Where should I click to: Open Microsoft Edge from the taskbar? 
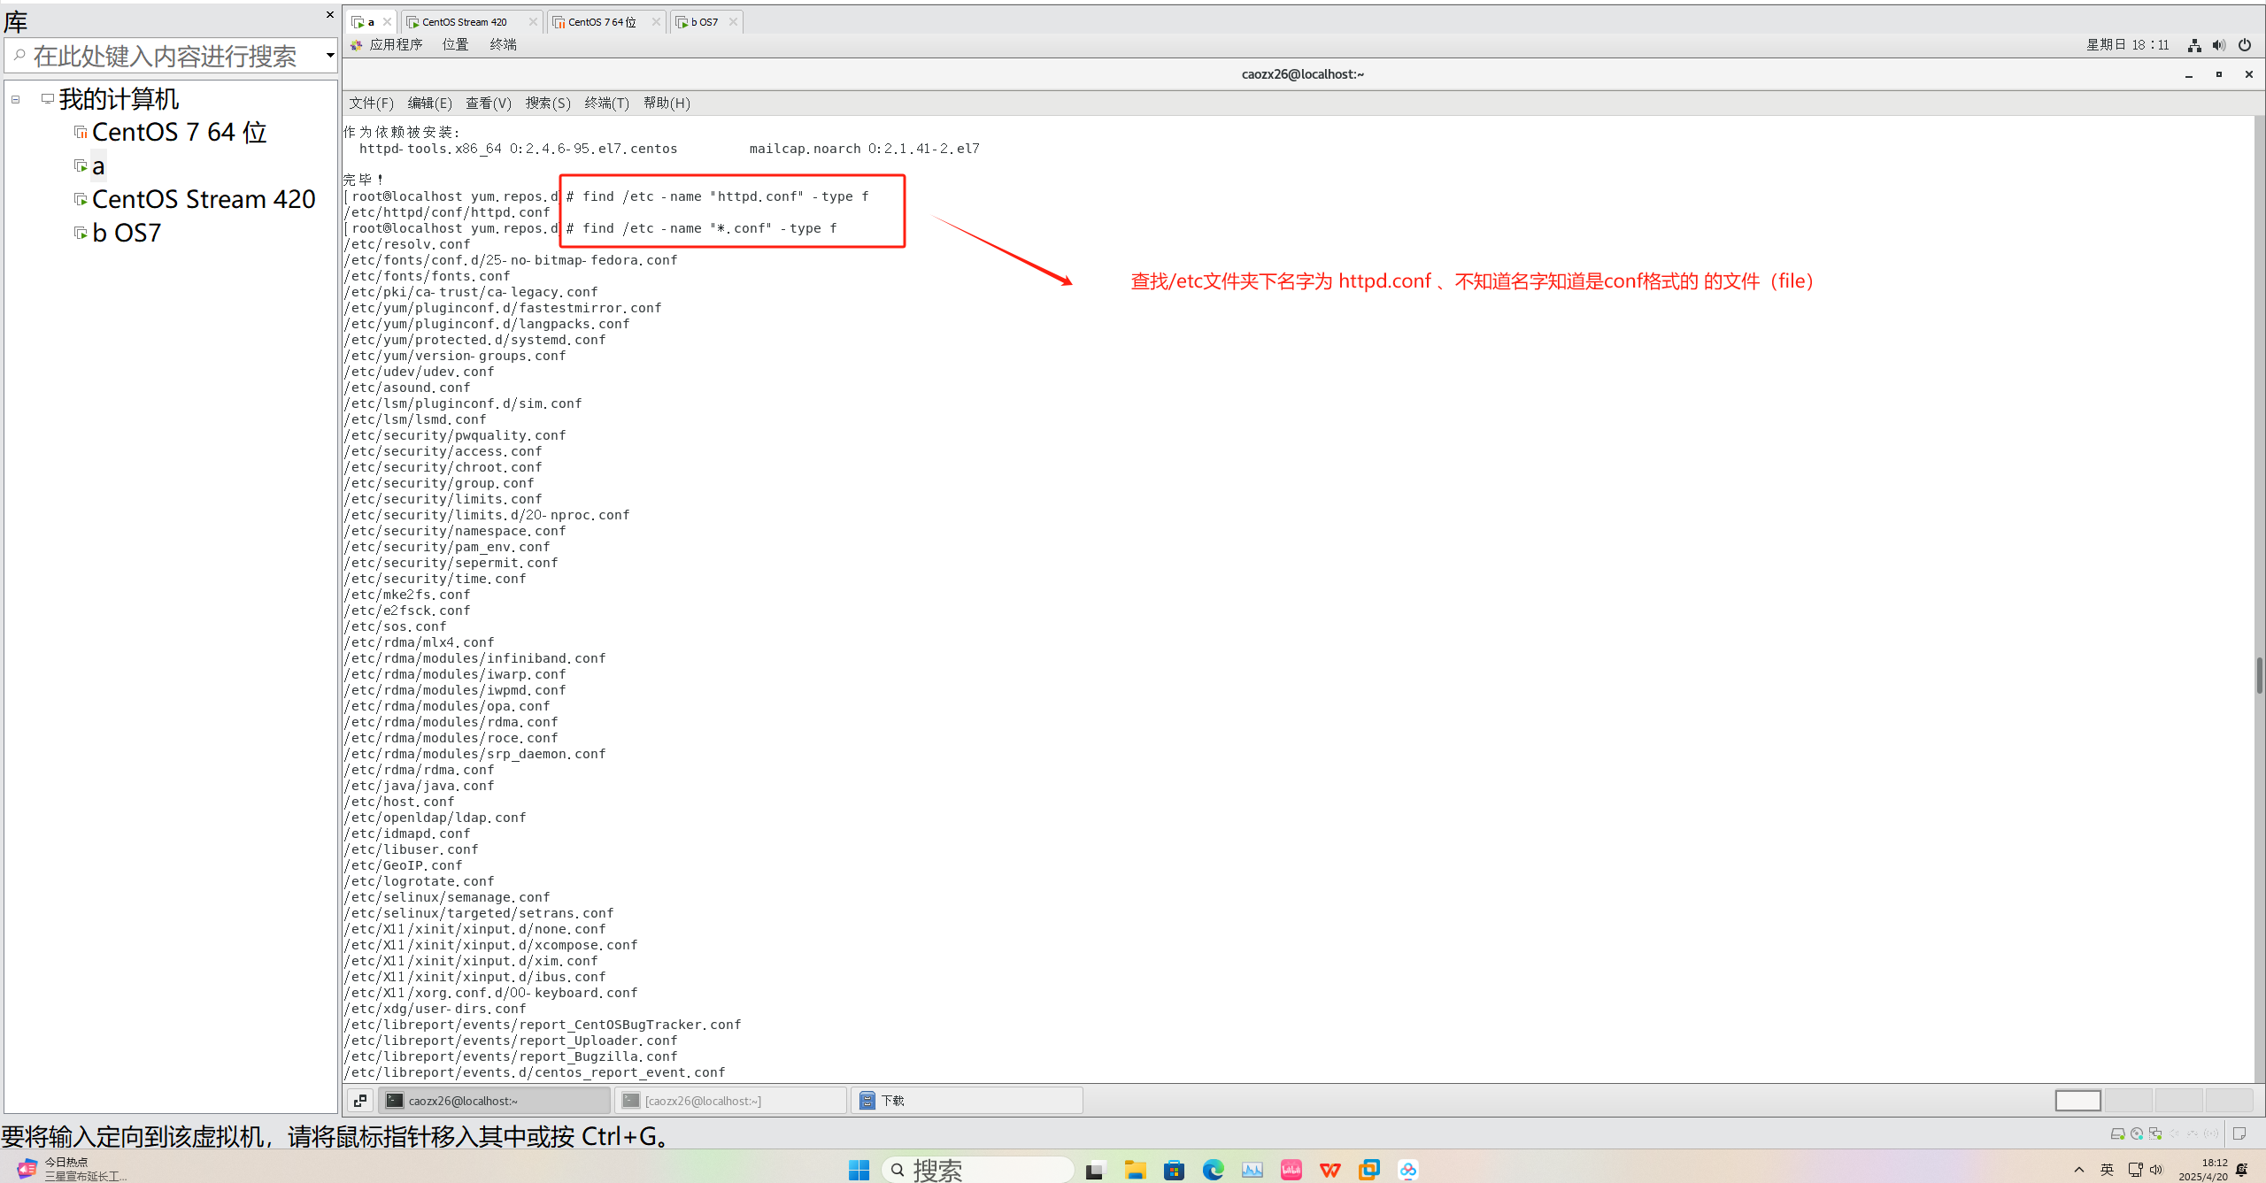point(1213,1170)
